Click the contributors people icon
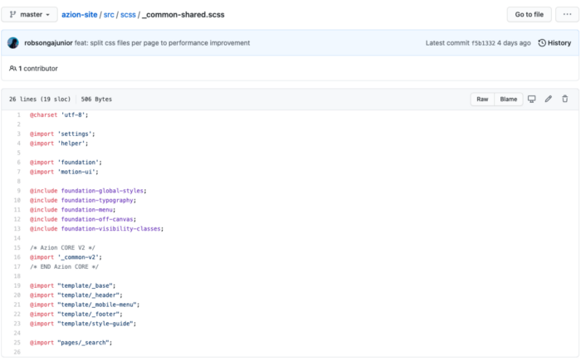Image resolution: width=581 pixels, height=361 pixels. tap(12, 69)
